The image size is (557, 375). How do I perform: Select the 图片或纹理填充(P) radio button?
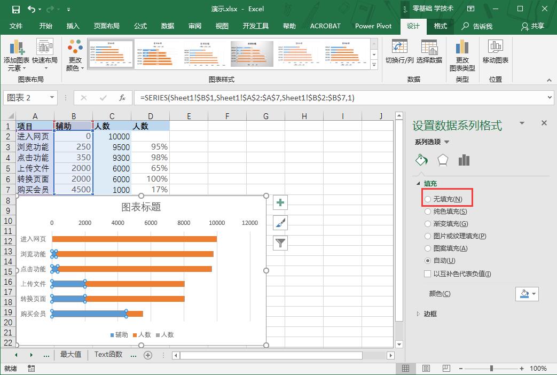point(428,236)
